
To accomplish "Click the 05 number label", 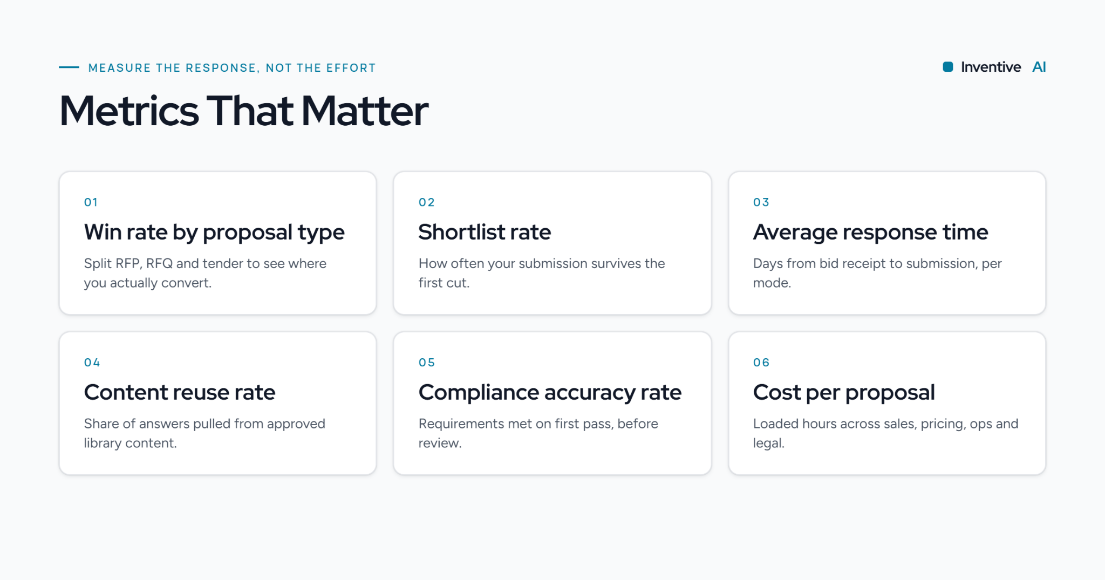I will [426, 363].
